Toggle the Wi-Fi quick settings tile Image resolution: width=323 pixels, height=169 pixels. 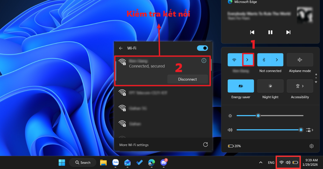(234, 60)
